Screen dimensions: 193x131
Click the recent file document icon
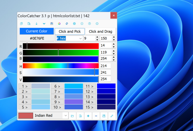click(x=80, y=116)
